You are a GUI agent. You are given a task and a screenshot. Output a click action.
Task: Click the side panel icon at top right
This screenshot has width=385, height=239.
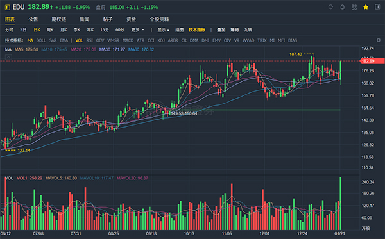click(x=377, y=7)
